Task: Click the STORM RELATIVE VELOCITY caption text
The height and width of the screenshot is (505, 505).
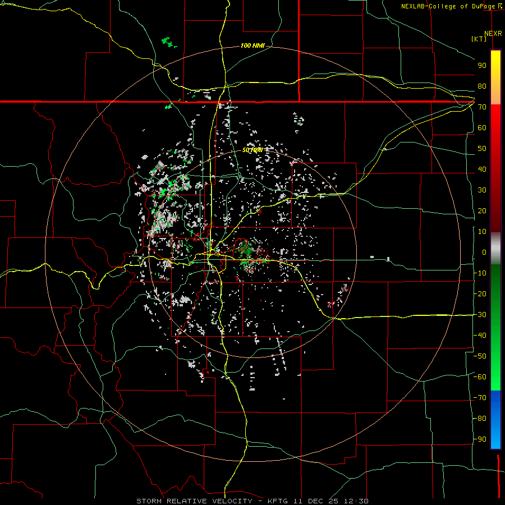Action: tap(194, 501)
